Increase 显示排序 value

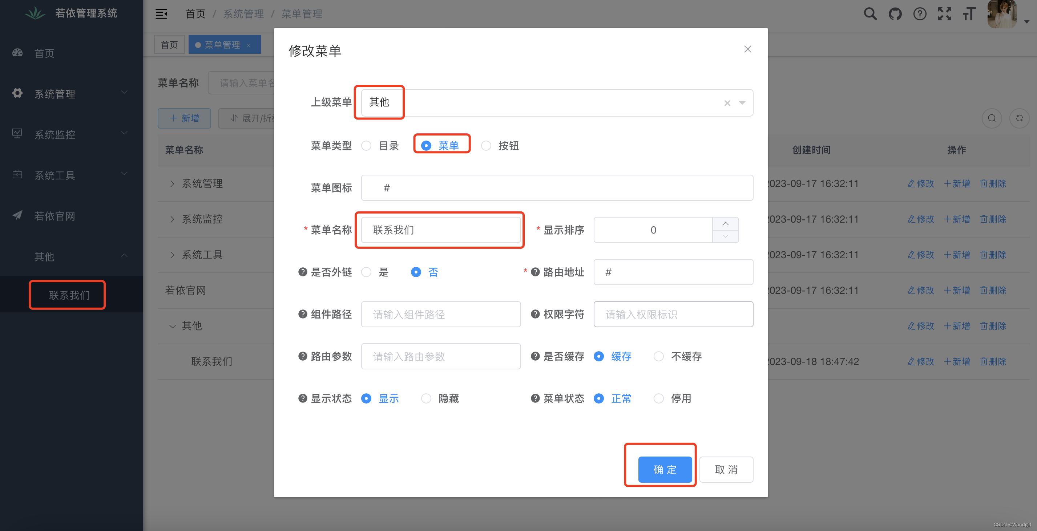click(725, 224)
